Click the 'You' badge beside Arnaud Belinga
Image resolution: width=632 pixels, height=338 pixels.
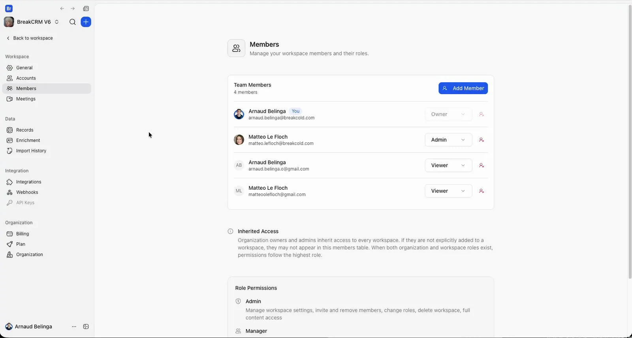pos(295,111)
